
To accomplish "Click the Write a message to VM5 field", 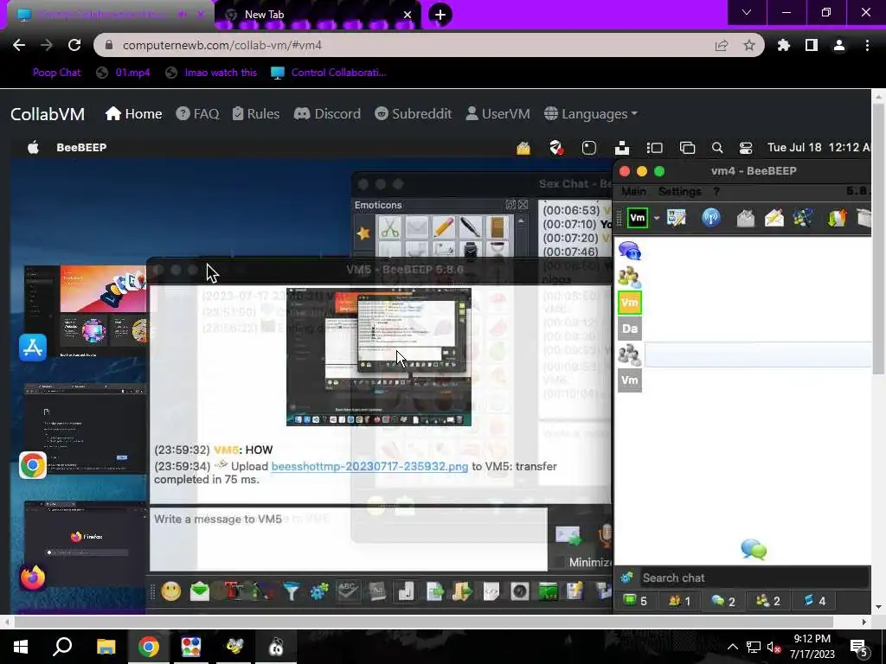I will (x=349, y=539).
